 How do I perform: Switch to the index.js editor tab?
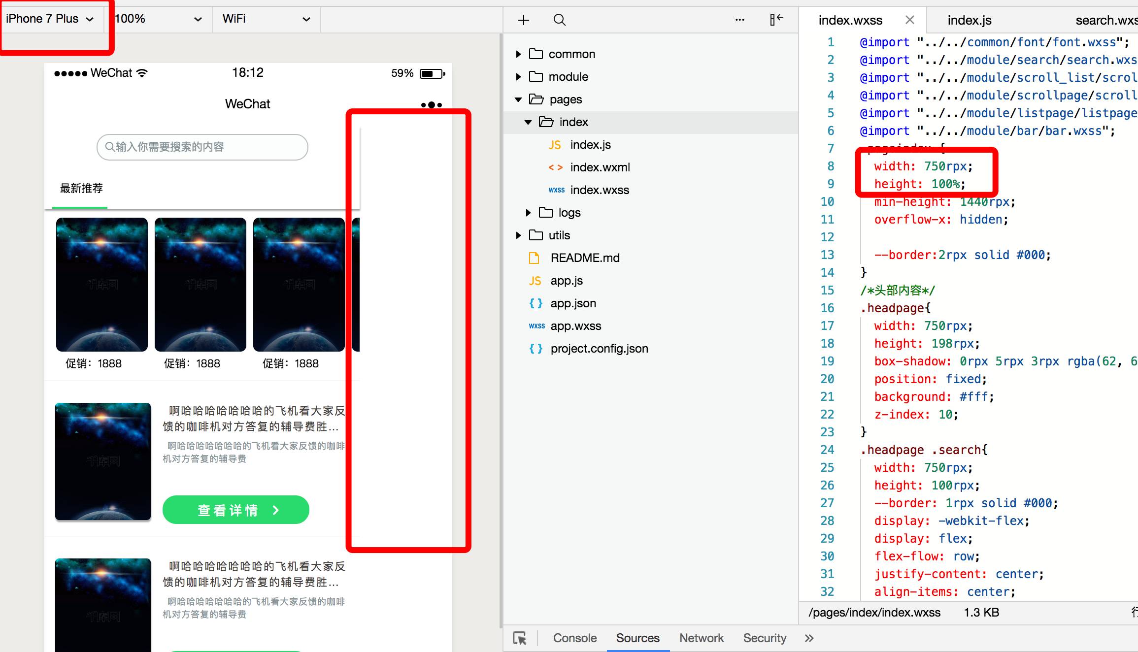pos(969,20)
